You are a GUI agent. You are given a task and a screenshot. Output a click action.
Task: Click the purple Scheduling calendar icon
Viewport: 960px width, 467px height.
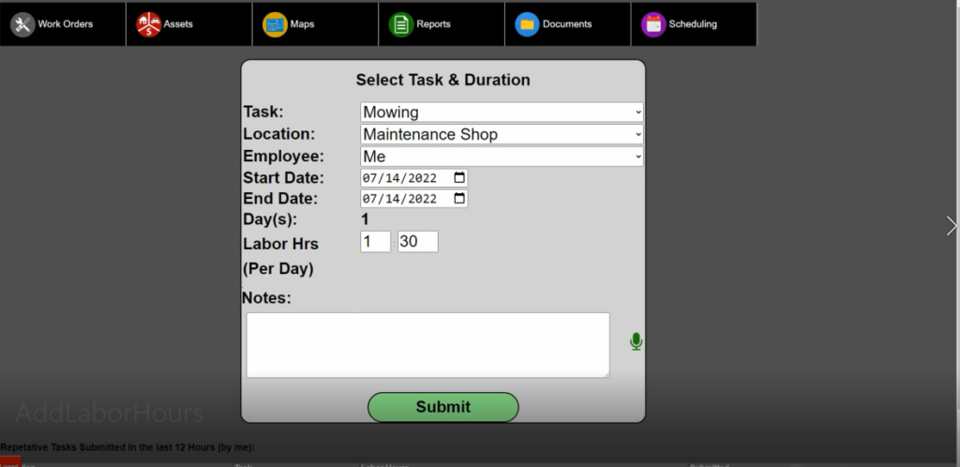point(653,24)
